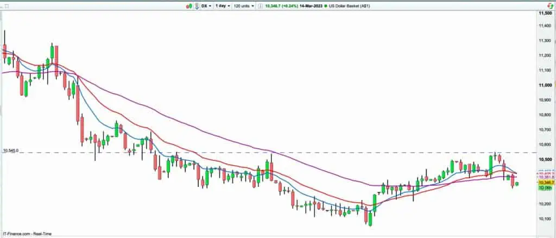The width and height of the screenshot is (556, 238).
Task: Click the US Dollar Basket (A$1) title
Action: coord(350,6)
